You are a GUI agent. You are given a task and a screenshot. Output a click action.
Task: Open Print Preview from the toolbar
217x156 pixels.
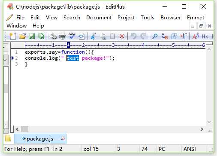point(53,36)
